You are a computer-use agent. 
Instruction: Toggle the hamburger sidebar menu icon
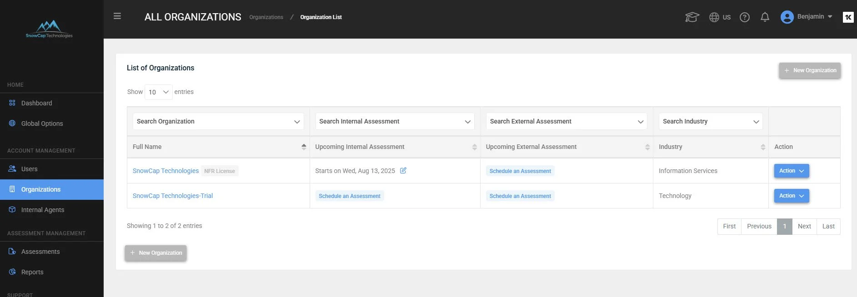pos(117,16)
